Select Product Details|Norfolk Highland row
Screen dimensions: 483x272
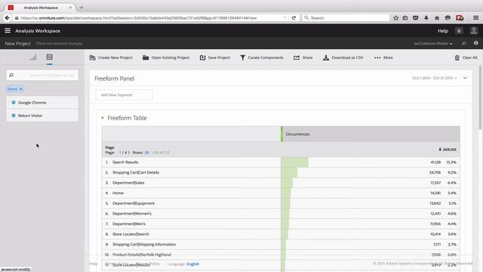click(x=281, y=255)
